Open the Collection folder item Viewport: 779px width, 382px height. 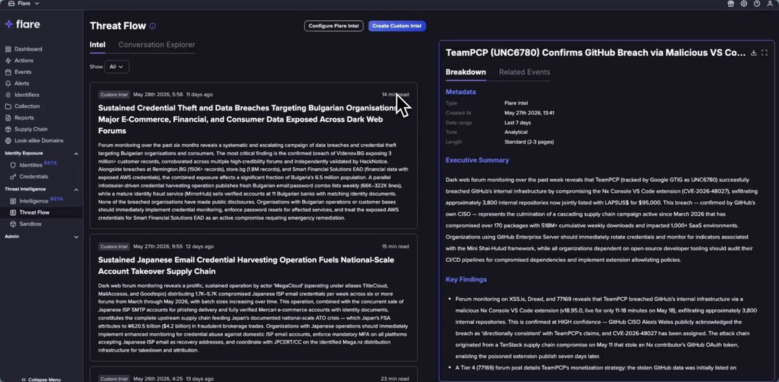[27, 107]
